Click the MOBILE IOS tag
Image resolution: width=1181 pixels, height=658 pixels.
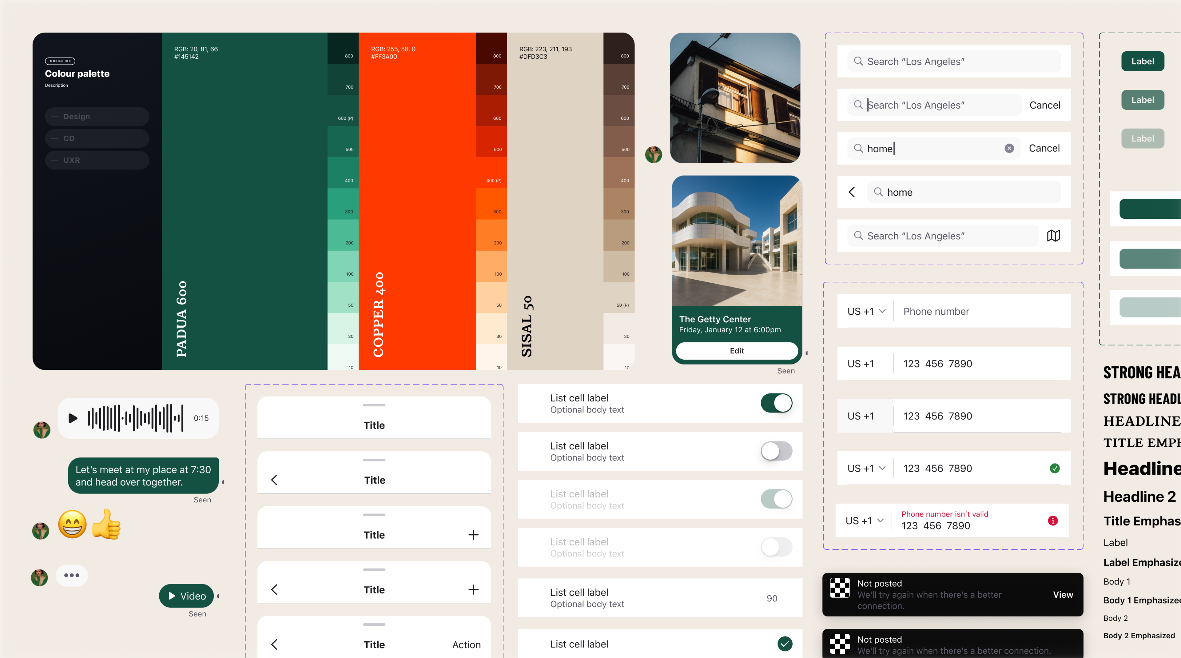60,61
